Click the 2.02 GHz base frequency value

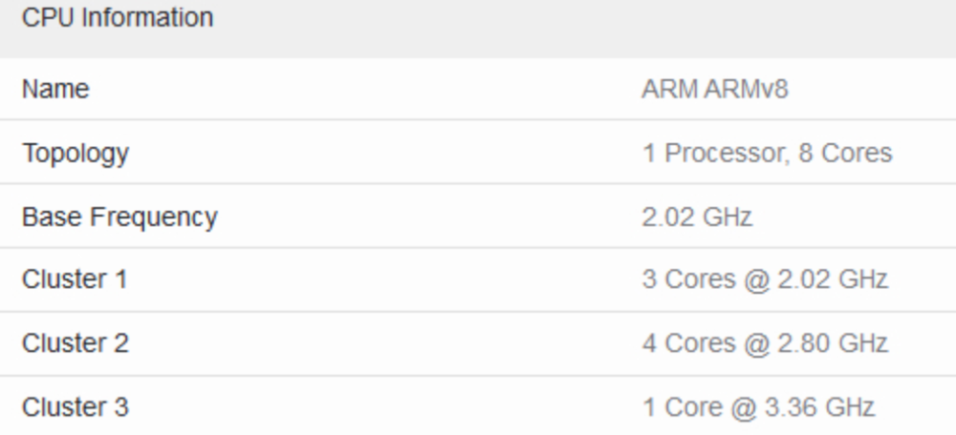697,217
